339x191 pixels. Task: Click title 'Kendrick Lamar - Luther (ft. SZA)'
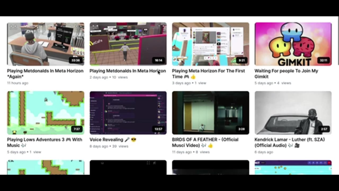pyautogui.click(x=289, y=142)
